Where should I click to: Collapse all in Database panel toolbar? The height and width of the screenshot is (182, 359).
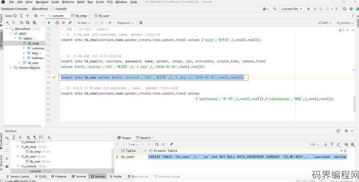tap(28, 16)
